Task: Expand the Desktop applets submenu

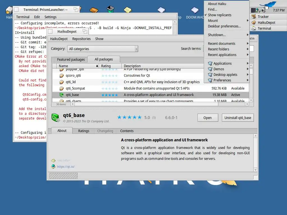Action: 226,74
